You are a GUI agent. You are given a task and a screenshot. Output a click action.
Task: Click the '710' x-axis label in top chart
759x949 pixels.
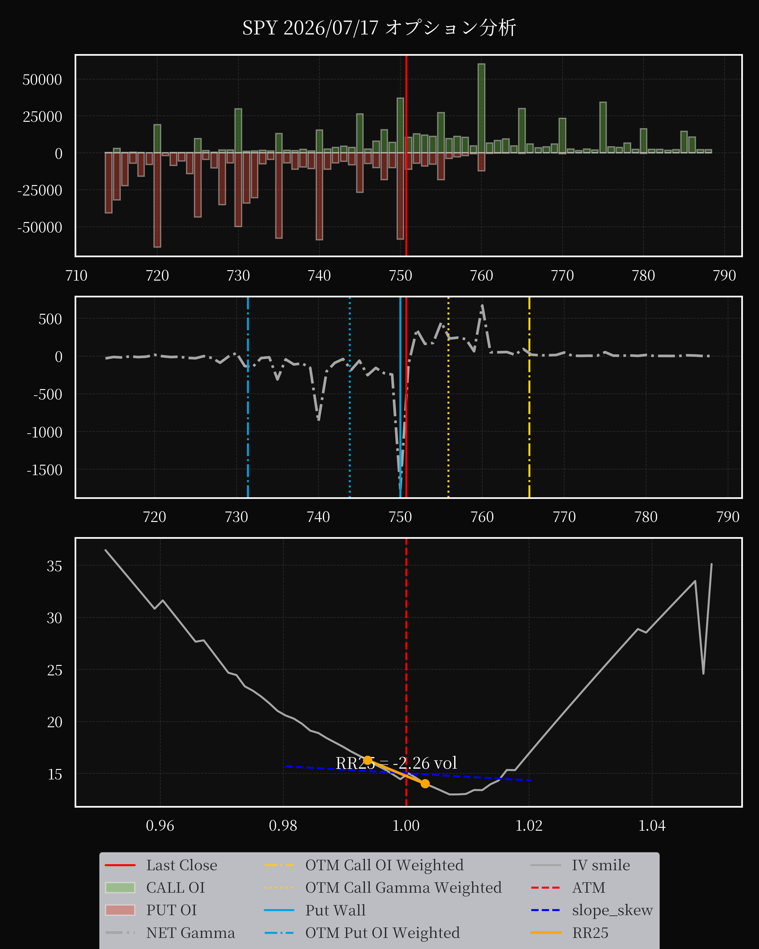click(x=76, y=276)
